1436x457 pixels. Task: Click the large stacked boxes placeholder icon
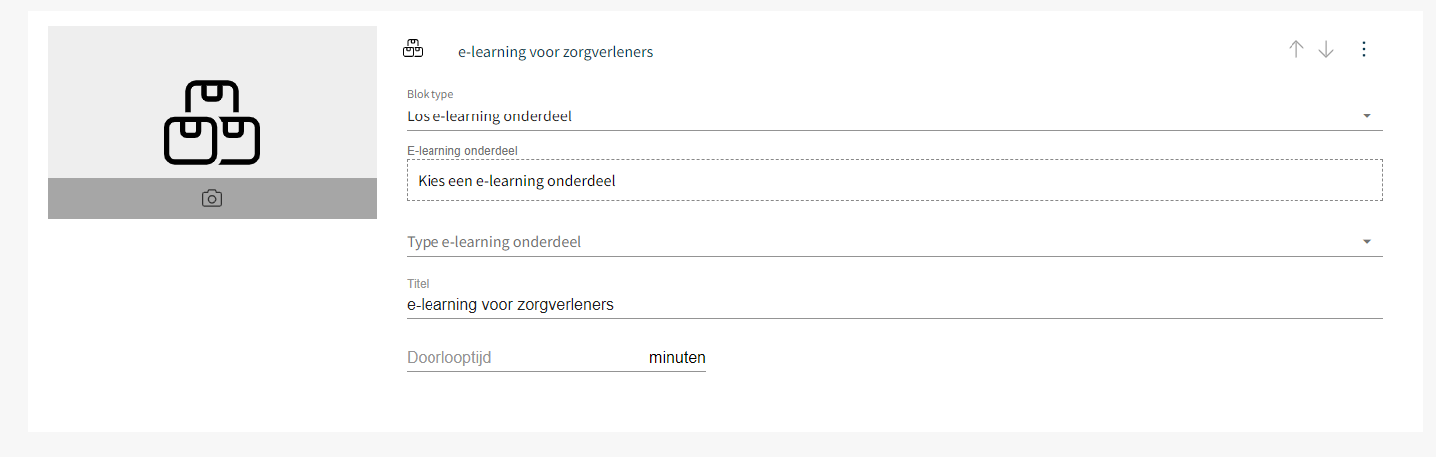point(212,121)
